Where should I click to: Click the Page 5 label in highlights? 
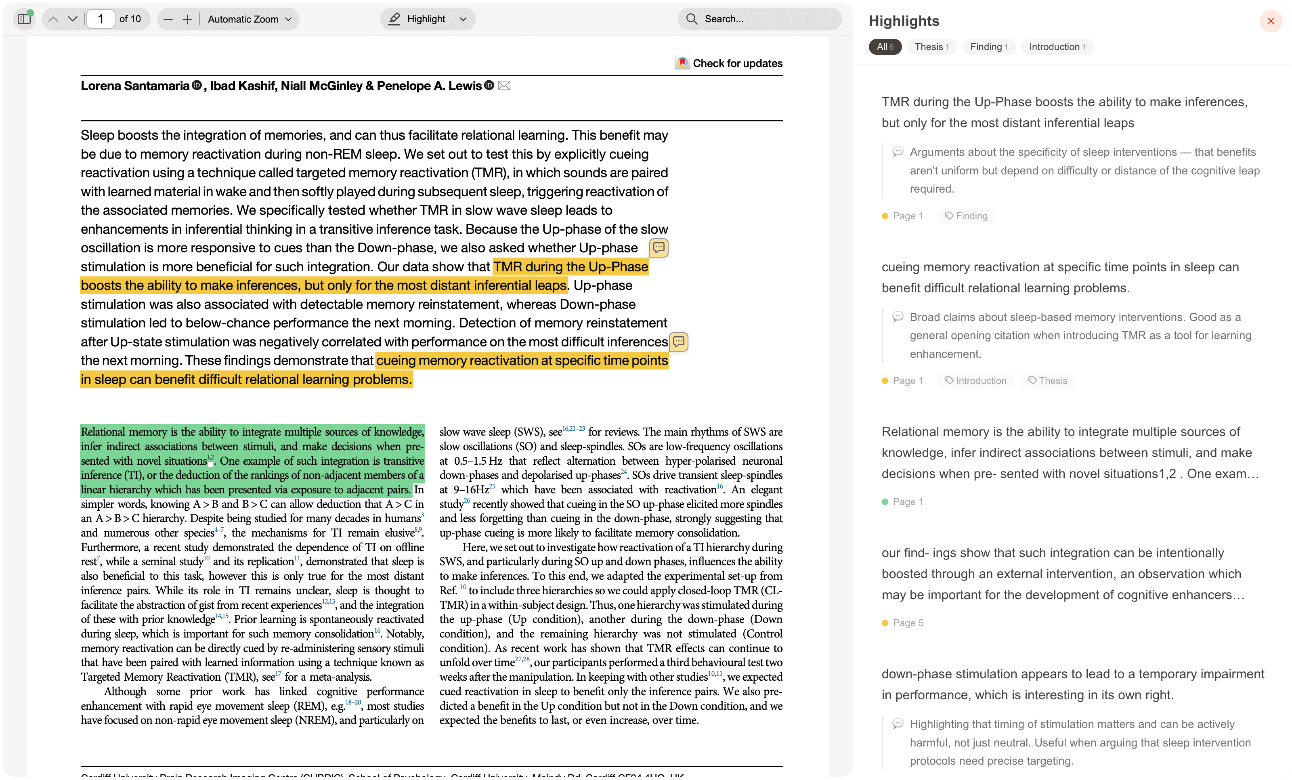(x=908, y=623)
